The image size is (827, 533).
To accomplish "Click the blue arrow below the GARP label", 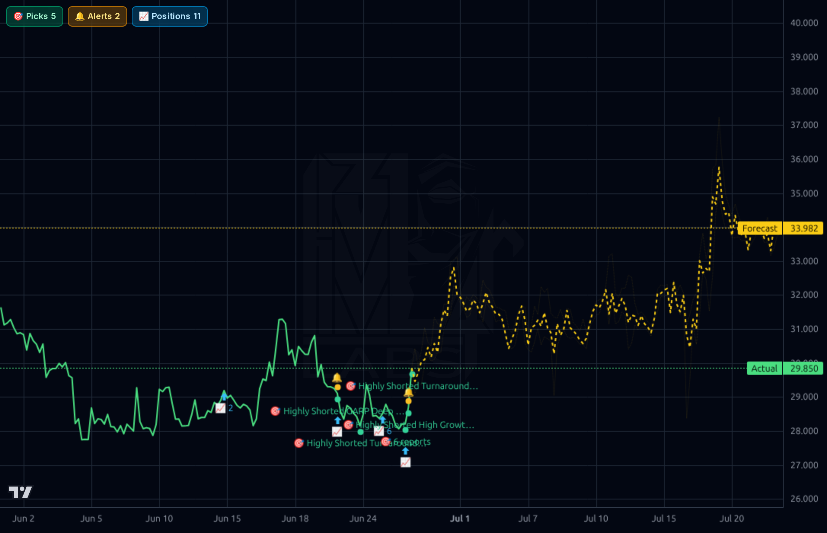I will pos(338,420).
